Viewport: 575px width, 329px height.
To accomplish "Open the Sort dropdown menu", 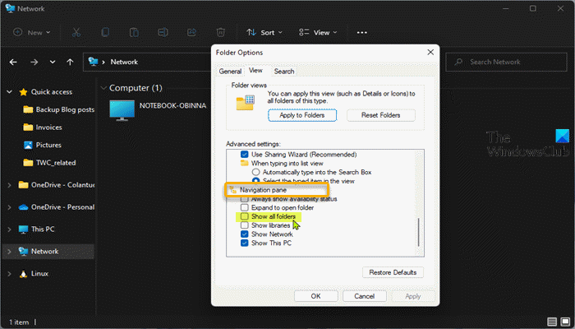I will click(x=263, y=32).
